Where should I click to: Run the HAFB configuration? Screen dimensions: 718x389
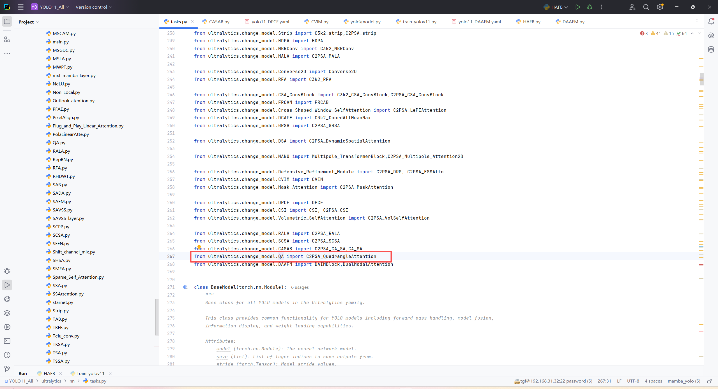[x=577, y=7]
